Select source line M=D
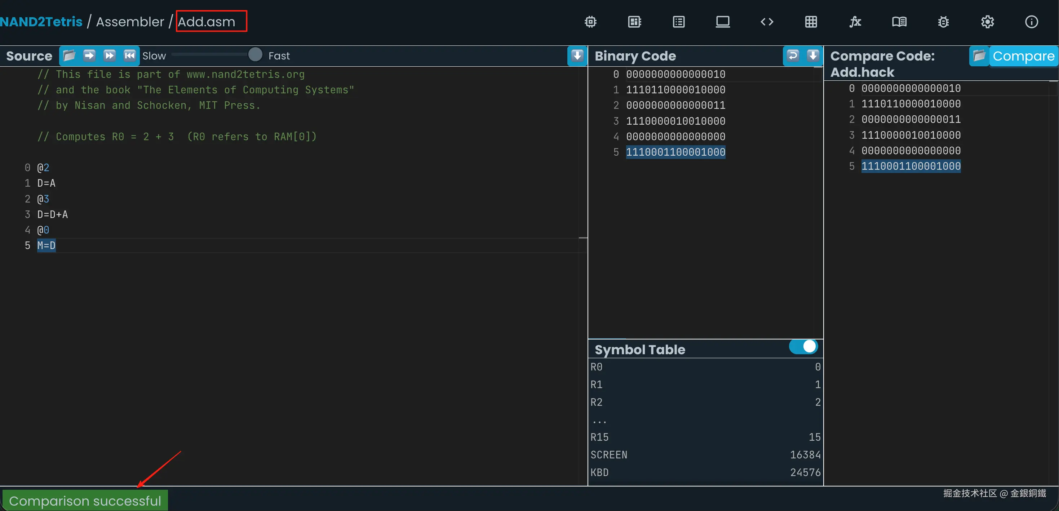 click(46, 245)
